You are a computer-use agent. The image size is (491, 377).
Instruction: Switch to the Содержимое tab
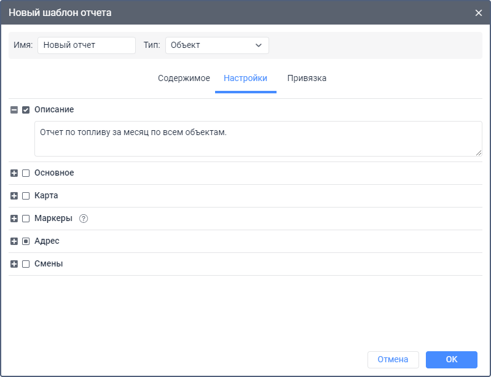coord(184,79)
